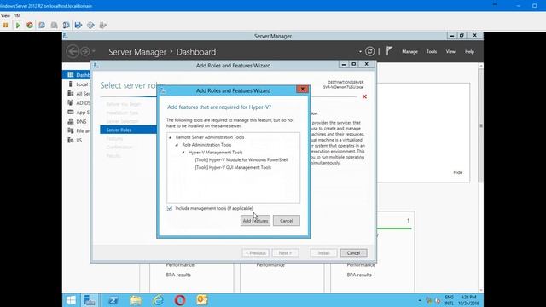
Task: Click the '1' count on the dashboard tile
Action: click(408, 221)
